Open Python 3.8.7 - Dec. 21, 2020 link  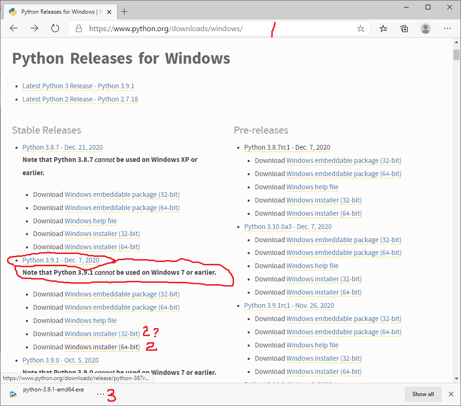point(63,147)
